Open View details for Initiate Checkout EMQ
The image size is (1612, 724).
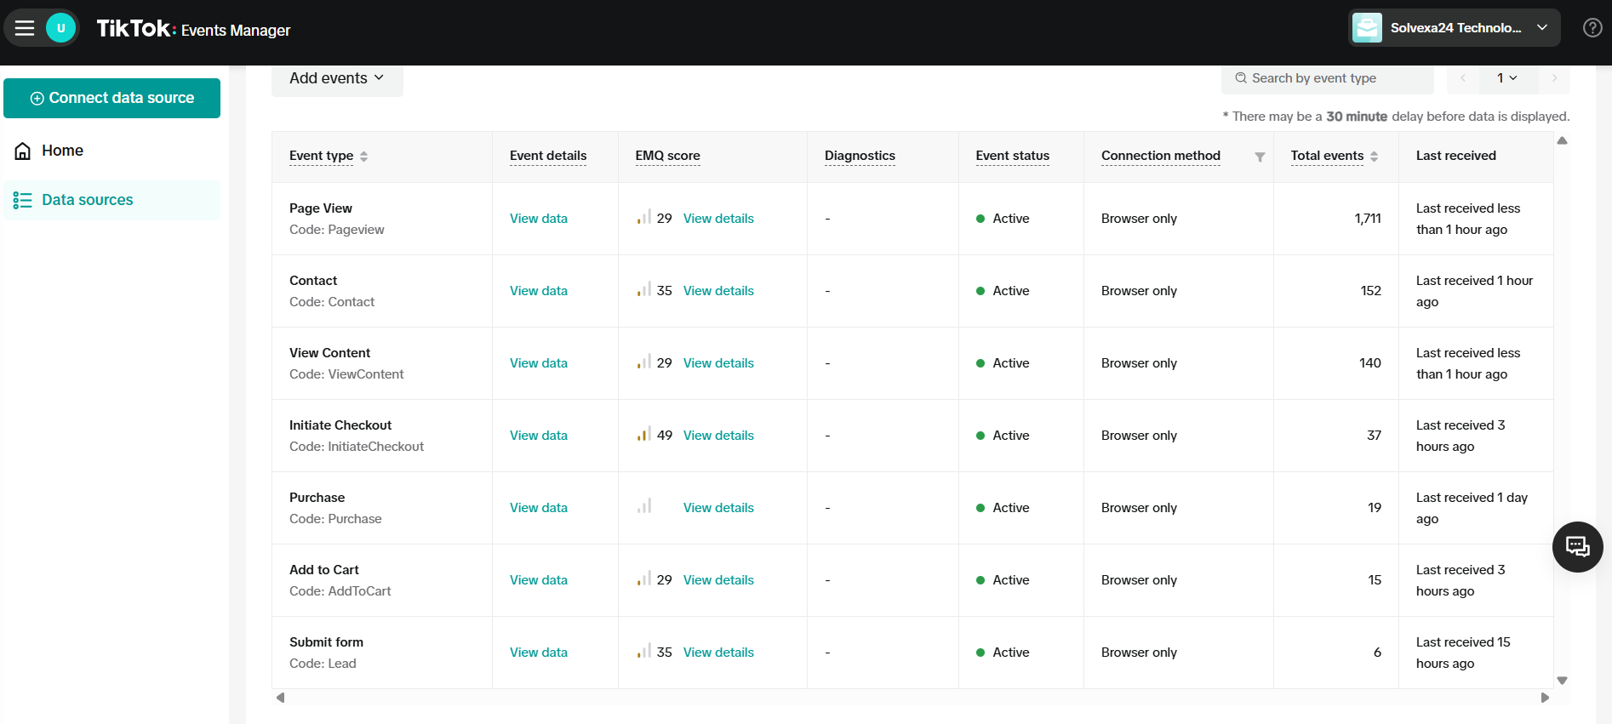[717, 436]
